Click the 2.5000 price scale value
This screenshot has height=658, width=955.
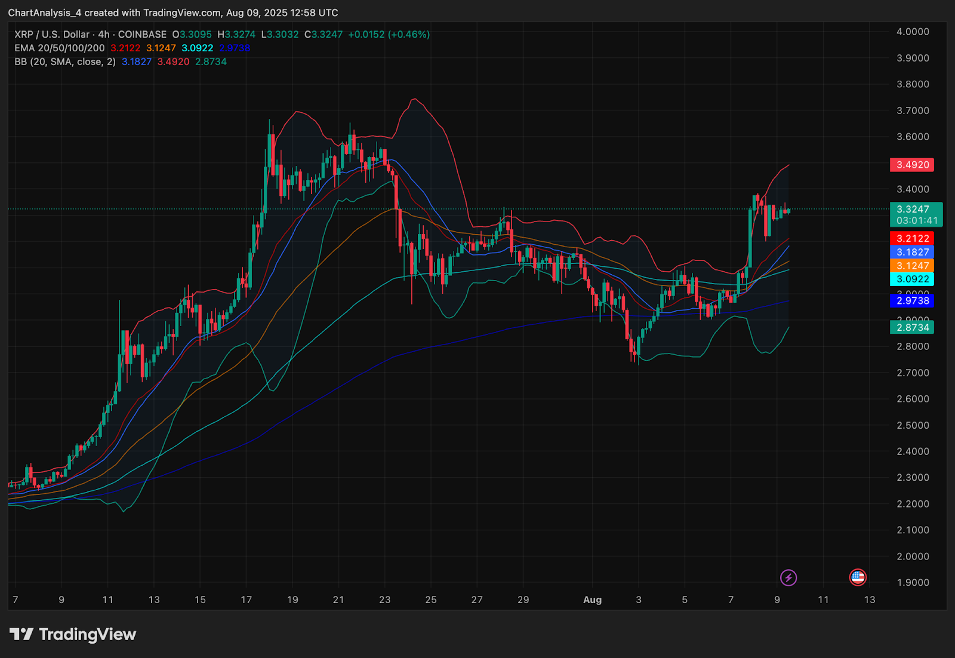point(913,425)
